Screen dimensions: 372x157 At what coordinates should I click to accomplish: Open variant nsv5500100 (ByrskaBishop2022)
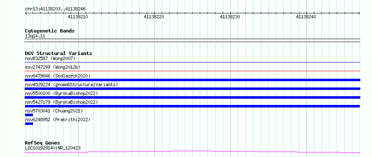pos(61,93)
